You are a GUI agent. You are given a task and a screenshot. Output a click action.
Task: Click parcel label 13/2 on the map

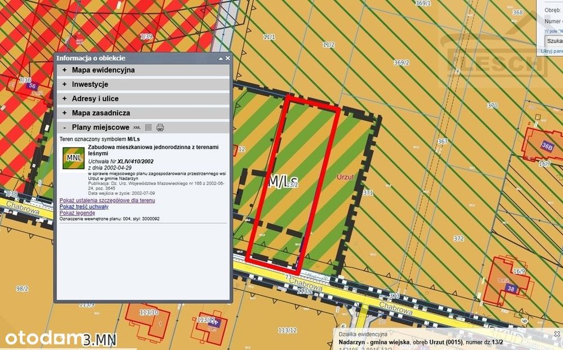292,185
